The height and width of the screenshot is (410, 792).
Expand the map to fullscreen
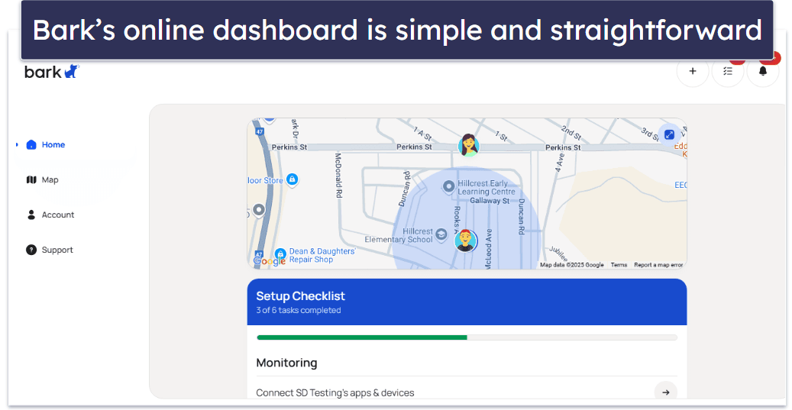pos(669,135)
